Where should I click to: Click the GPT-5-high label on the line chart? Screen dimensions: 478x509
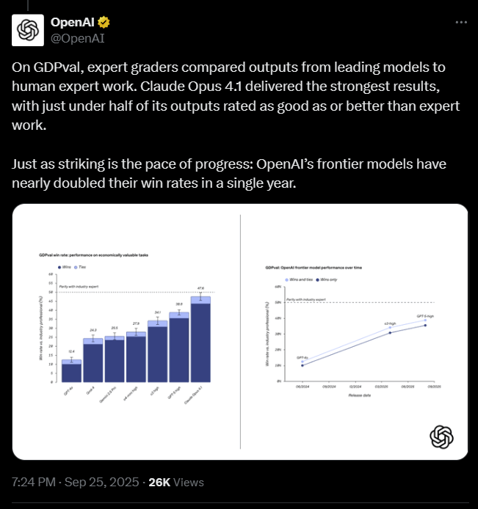[x=425, y=315]
